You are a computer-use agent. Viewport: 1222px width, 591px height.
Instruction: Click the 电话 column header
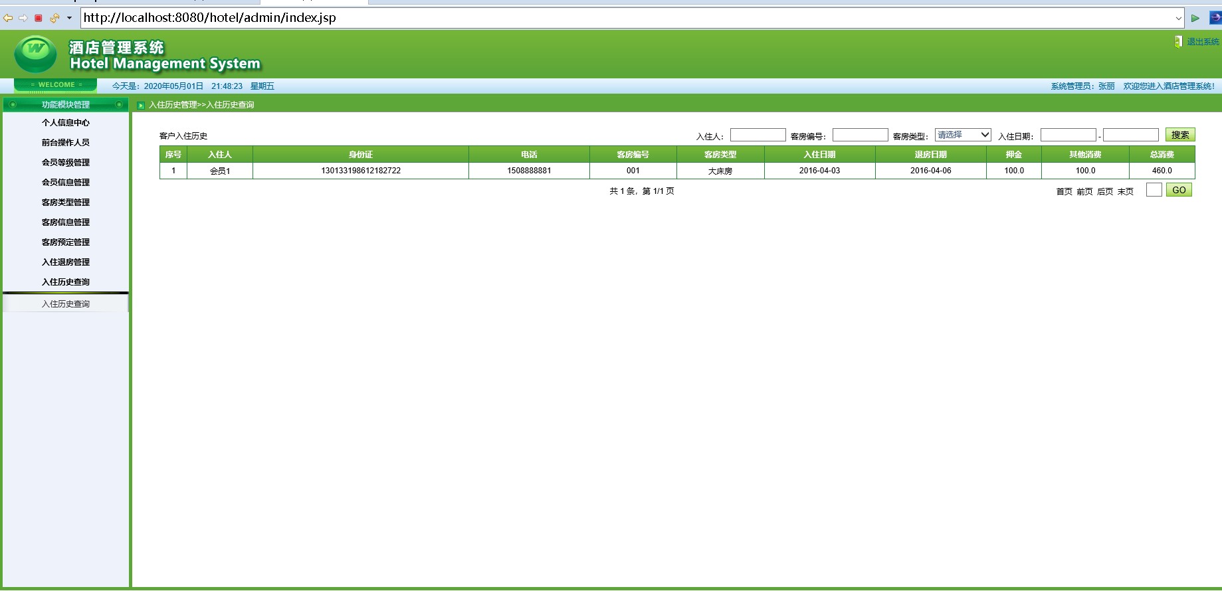[x=529, y=155]
